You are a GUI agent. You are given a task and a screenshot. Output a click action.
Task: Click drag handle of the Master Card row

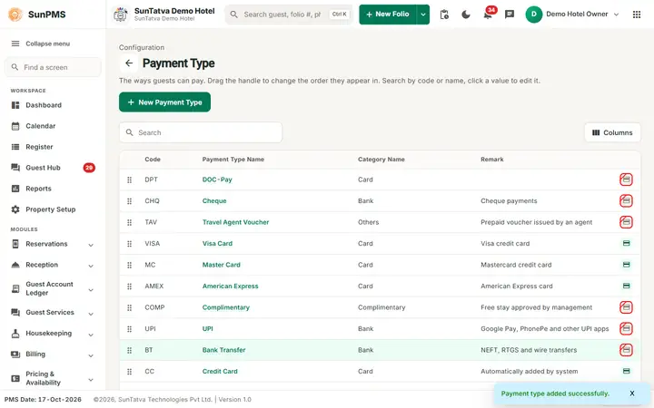(129, 265)
